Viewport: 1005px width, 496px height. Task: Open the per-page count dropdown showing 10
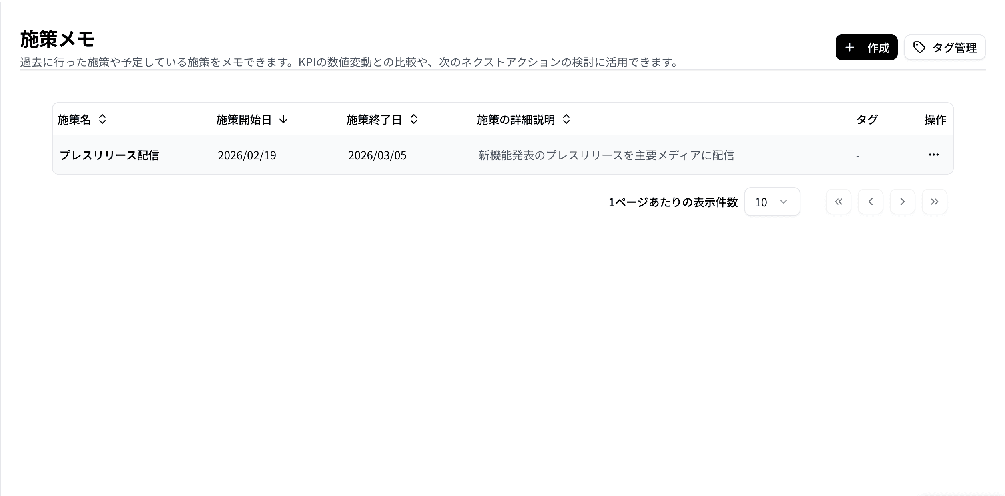tap(771, 202)
